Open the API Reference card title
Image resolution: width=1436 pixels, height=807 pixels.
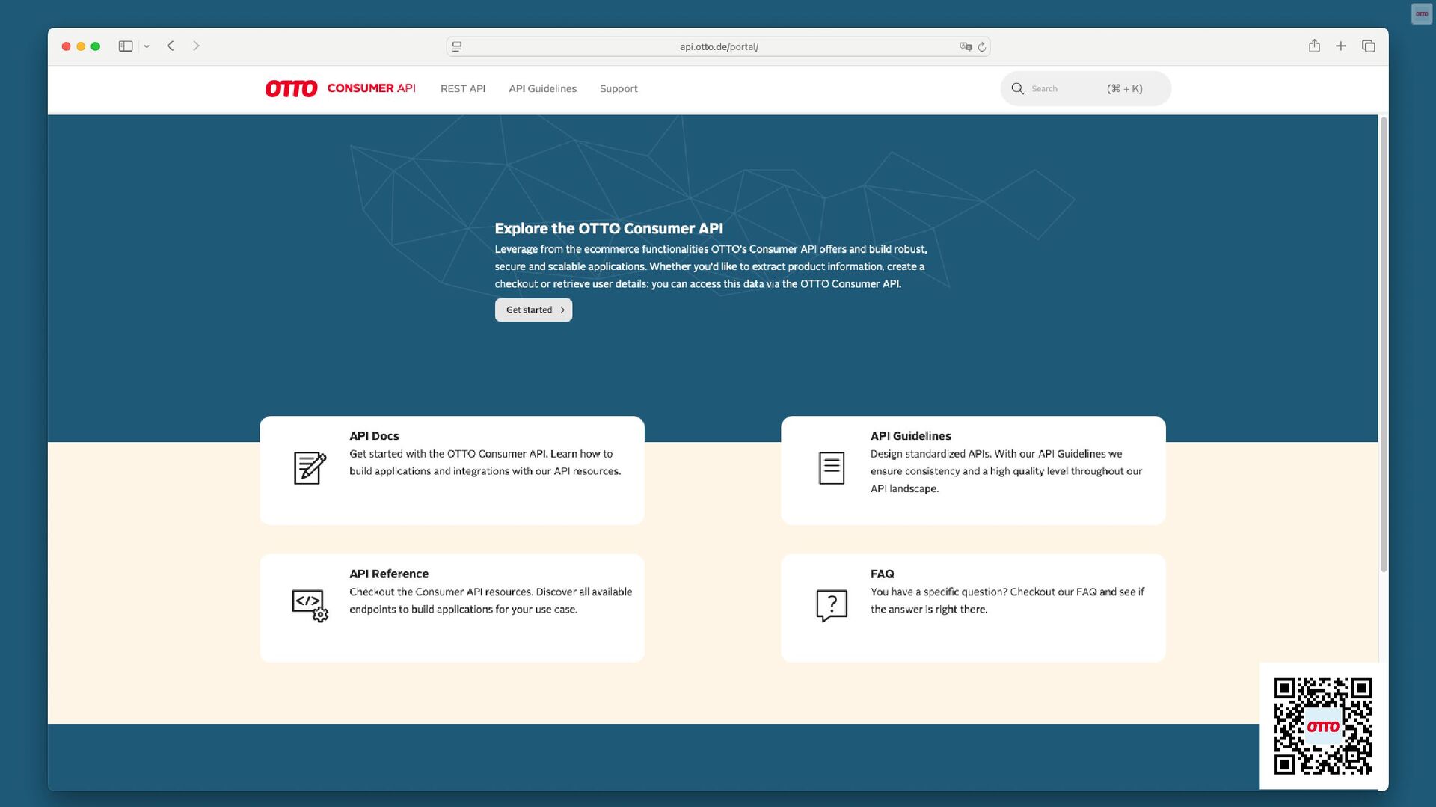tap(389, 574)
